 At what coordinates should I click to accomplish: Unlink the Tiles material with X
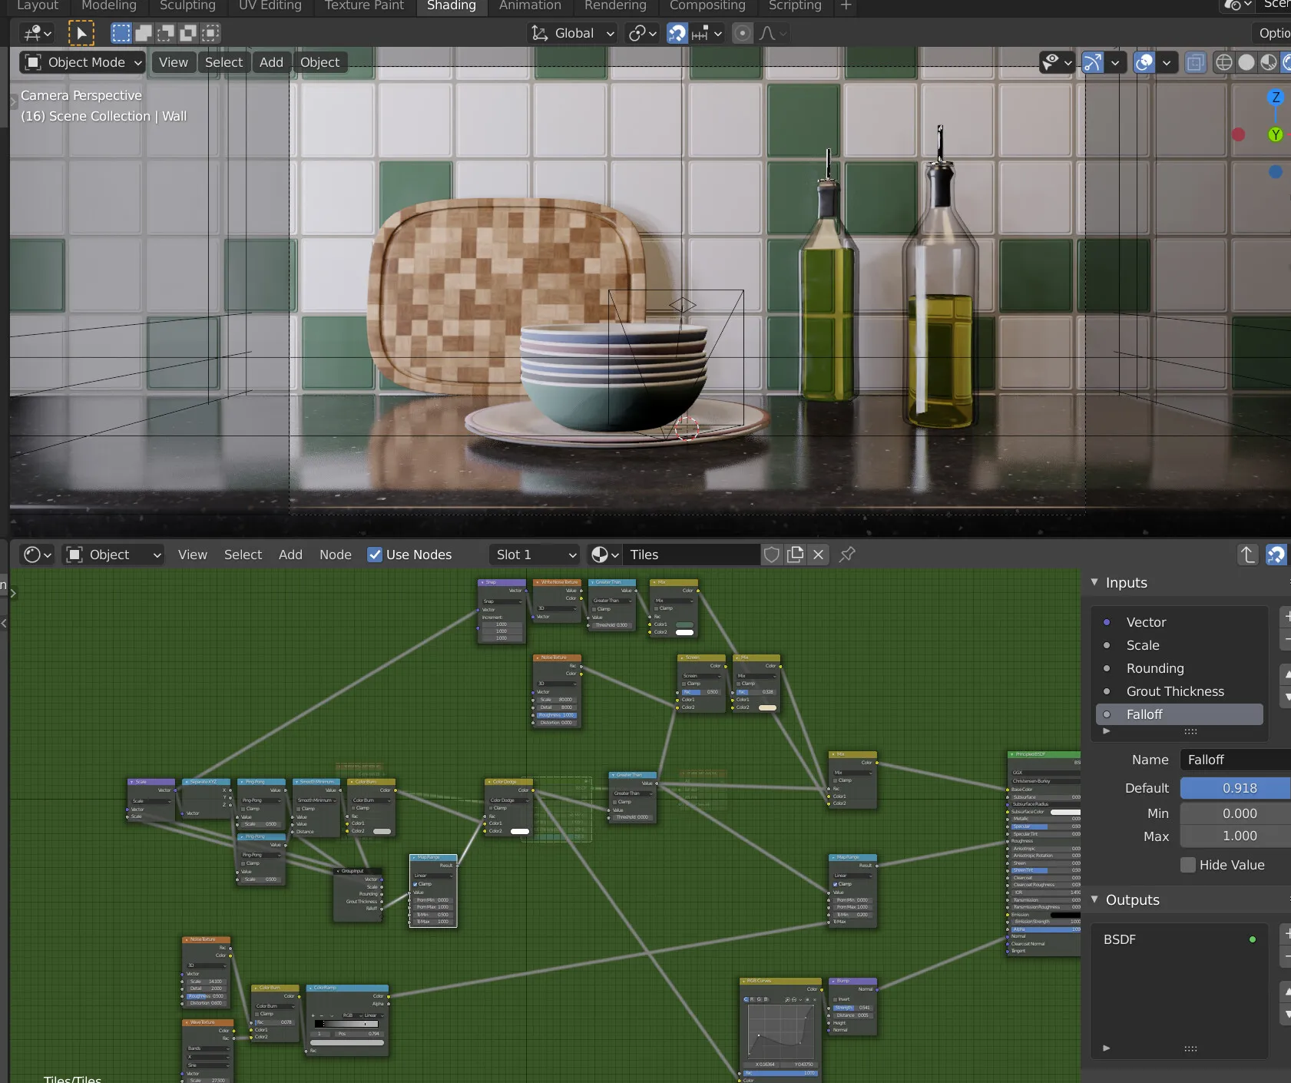click(819, 555)
